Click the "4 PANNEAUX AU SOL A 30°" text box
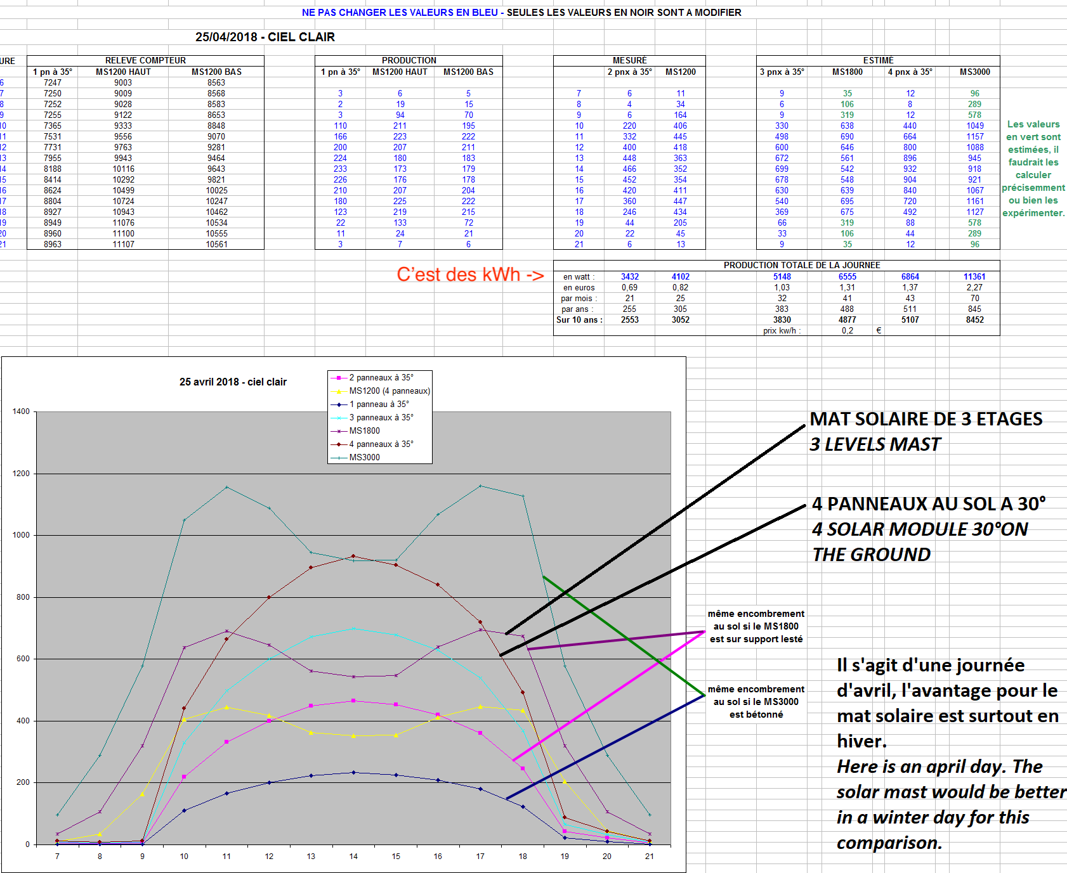Viewport: 1067px width, 873px height. click(x=929, y=529)
